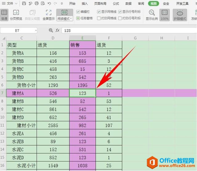Click the print icon in quick toolbar

click(37, 3)
